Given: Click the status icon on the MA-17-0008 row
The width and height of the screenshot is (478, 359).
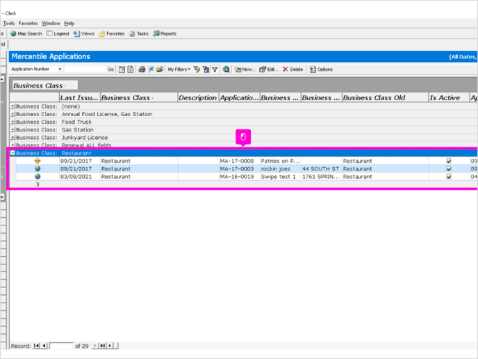Looking at the screenshot, I should 38,161.
